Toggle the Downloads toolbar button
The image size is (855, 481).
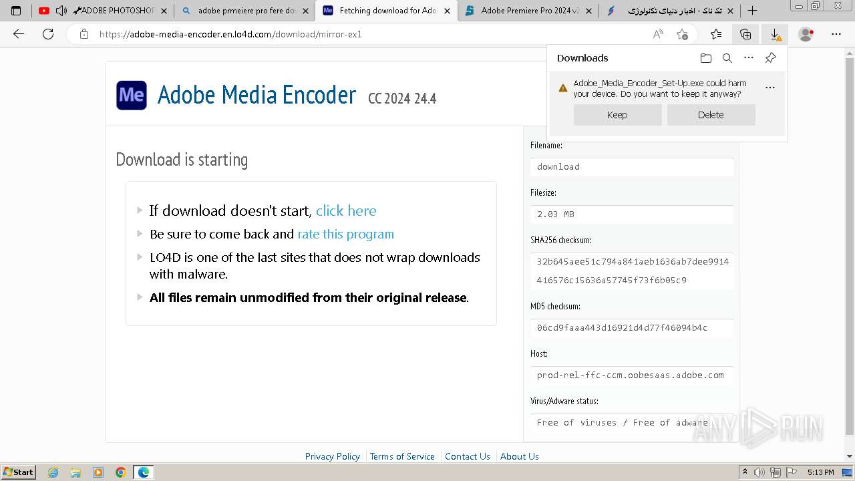(775, 34)
